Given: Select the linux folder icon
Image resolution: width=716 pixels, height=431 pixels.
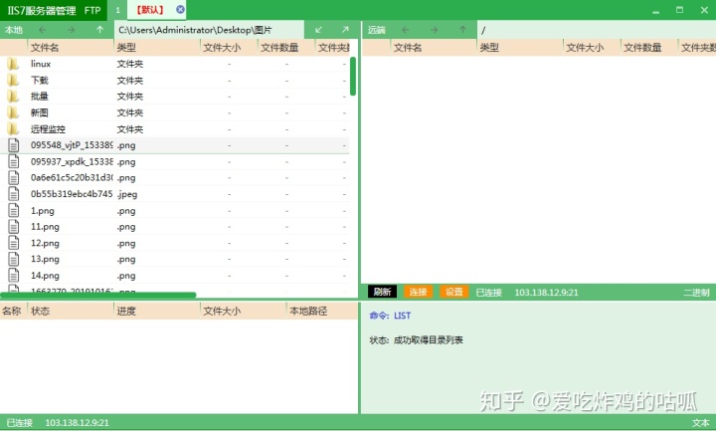Looking at the screenshot, I should coord(13,64).
